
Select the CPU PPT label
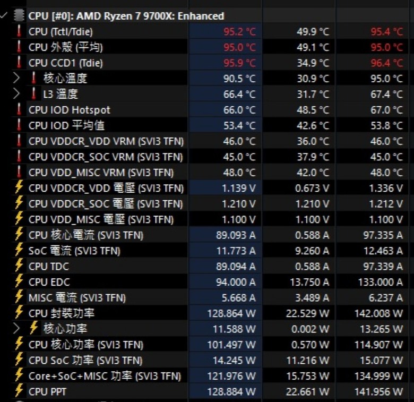click(48, 392)
